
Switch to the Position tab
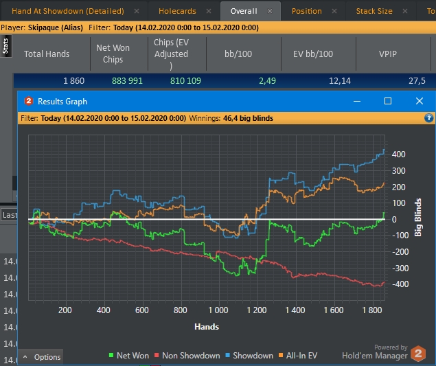[x=306, y=11]
